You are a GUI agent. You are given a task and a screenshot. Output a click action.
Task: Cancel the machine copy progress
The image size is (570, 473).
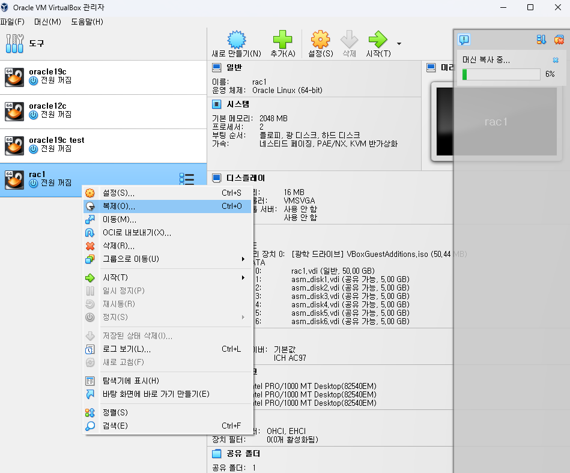pos(556,60)
